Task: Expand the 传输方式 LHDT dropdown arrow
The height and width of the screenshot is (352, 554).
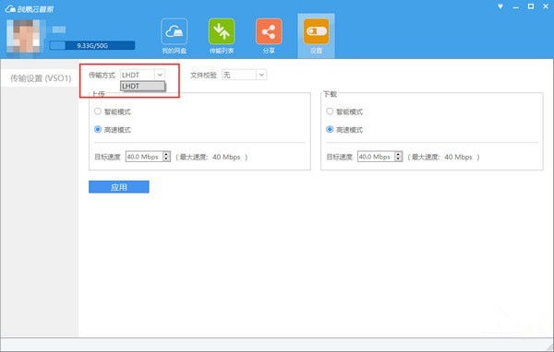Action: point(160,75)
